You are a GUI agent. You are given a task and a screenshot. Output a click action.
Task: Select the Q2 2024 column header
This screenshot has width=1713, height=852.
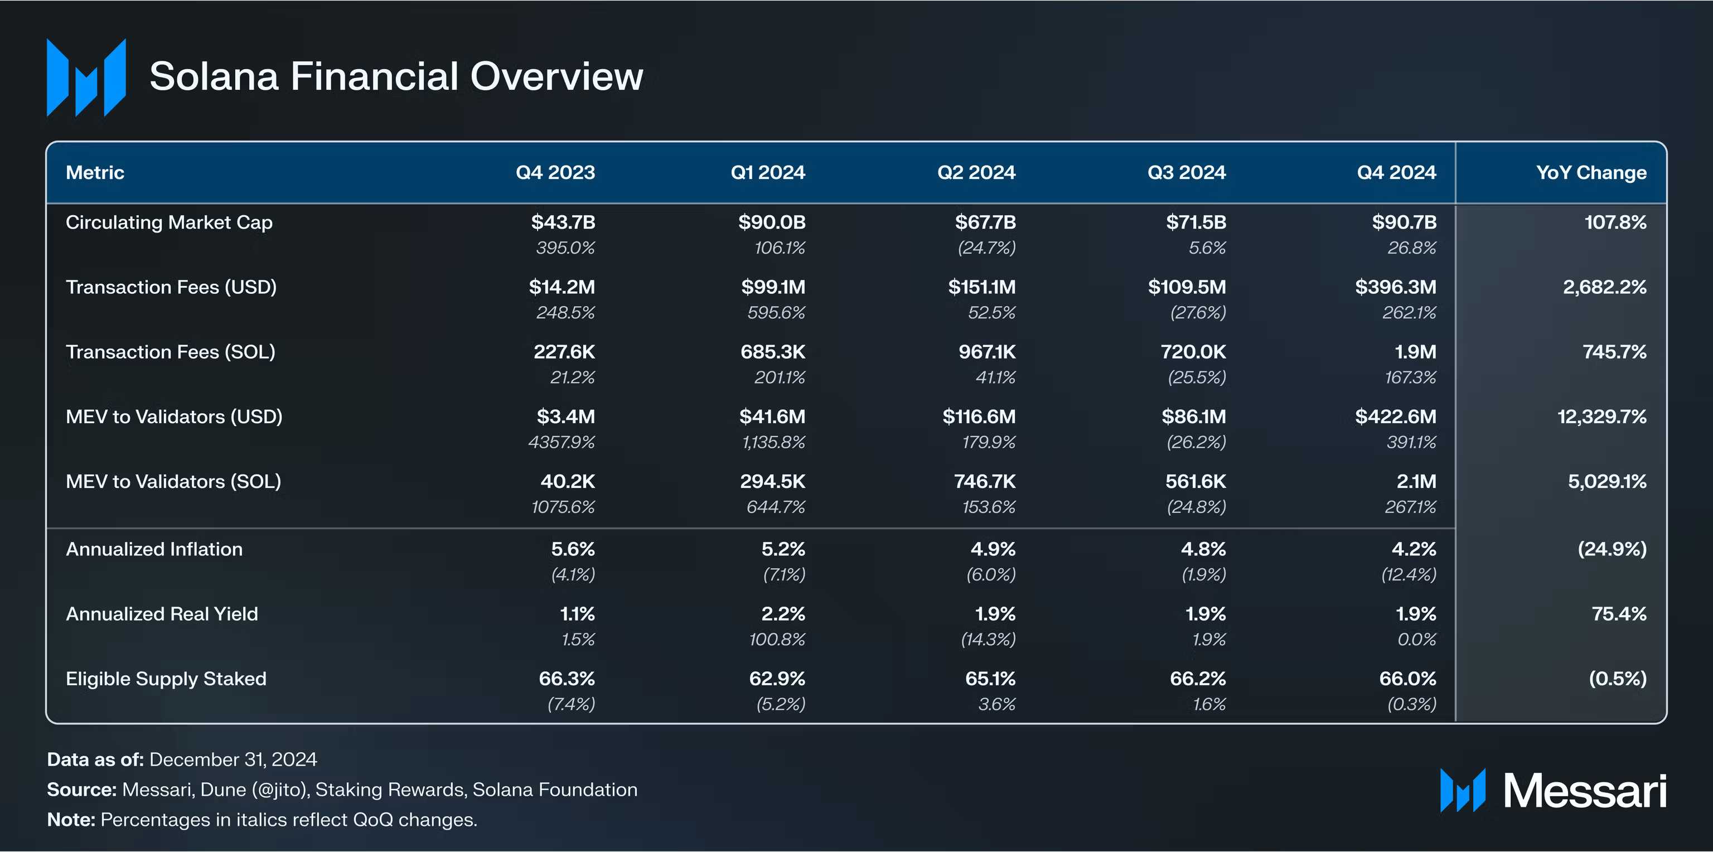click(x=976, y=173)
